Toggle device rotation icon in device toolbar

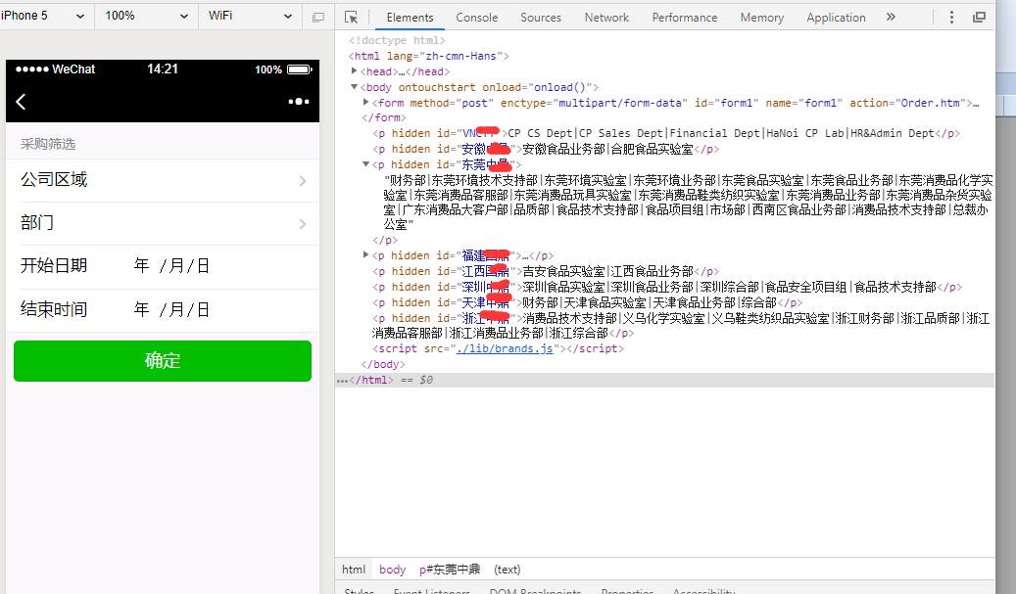point(318,18)
